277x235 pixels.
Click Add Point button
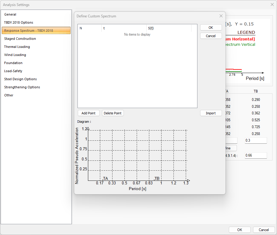coord(89,113)
